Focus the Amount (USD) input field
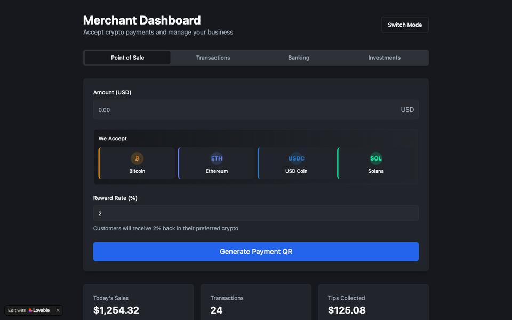This screenshot has height=320, width=512. point(255,110)
